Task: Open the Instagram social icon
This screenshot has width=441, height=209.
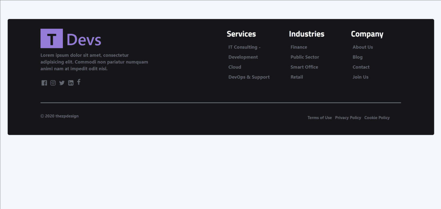Action: point(53,83)
